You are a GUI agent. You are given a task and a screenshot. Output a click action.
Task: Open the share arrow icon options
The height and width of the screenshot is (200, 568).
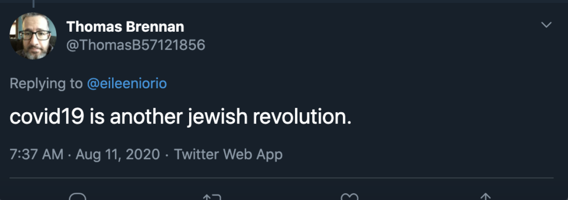coord(485,197)
